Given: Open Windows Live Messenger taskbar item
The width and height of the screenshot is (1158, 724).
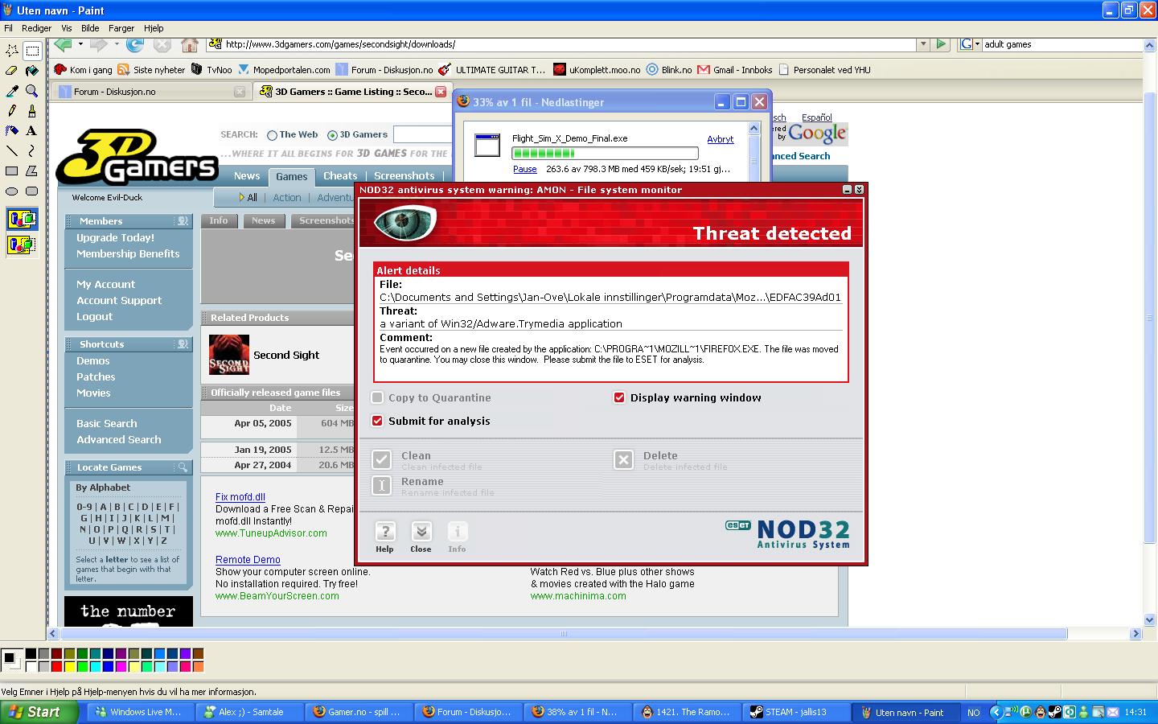Looking at the screenshot, I should coord(139,712).
